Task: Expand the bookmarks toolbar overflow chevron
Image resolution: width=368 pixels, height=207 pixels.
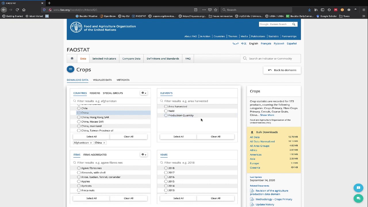Action: click(x=364, y=16)
